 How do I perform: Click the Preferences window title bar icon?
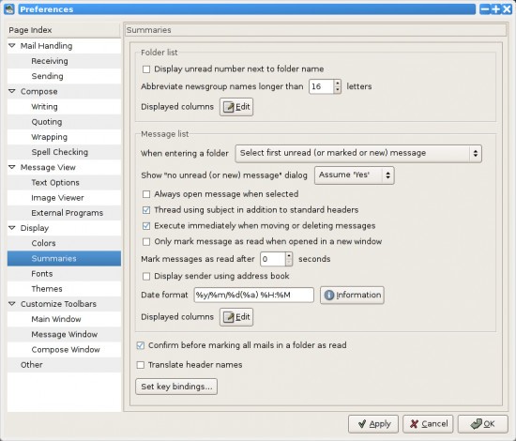[9, 8]
